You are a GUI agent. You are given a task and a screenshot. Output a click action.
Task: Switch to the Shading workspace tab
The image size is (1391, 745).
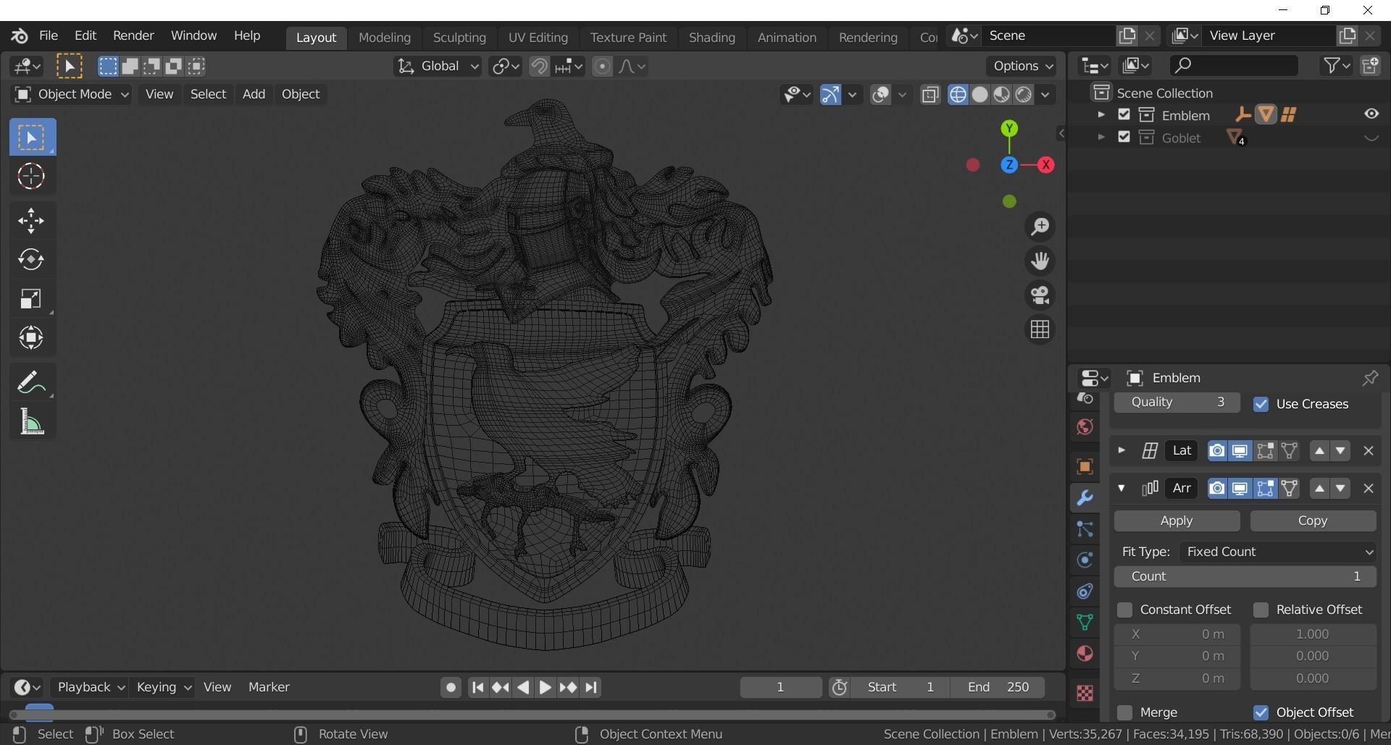coord(711,38)
